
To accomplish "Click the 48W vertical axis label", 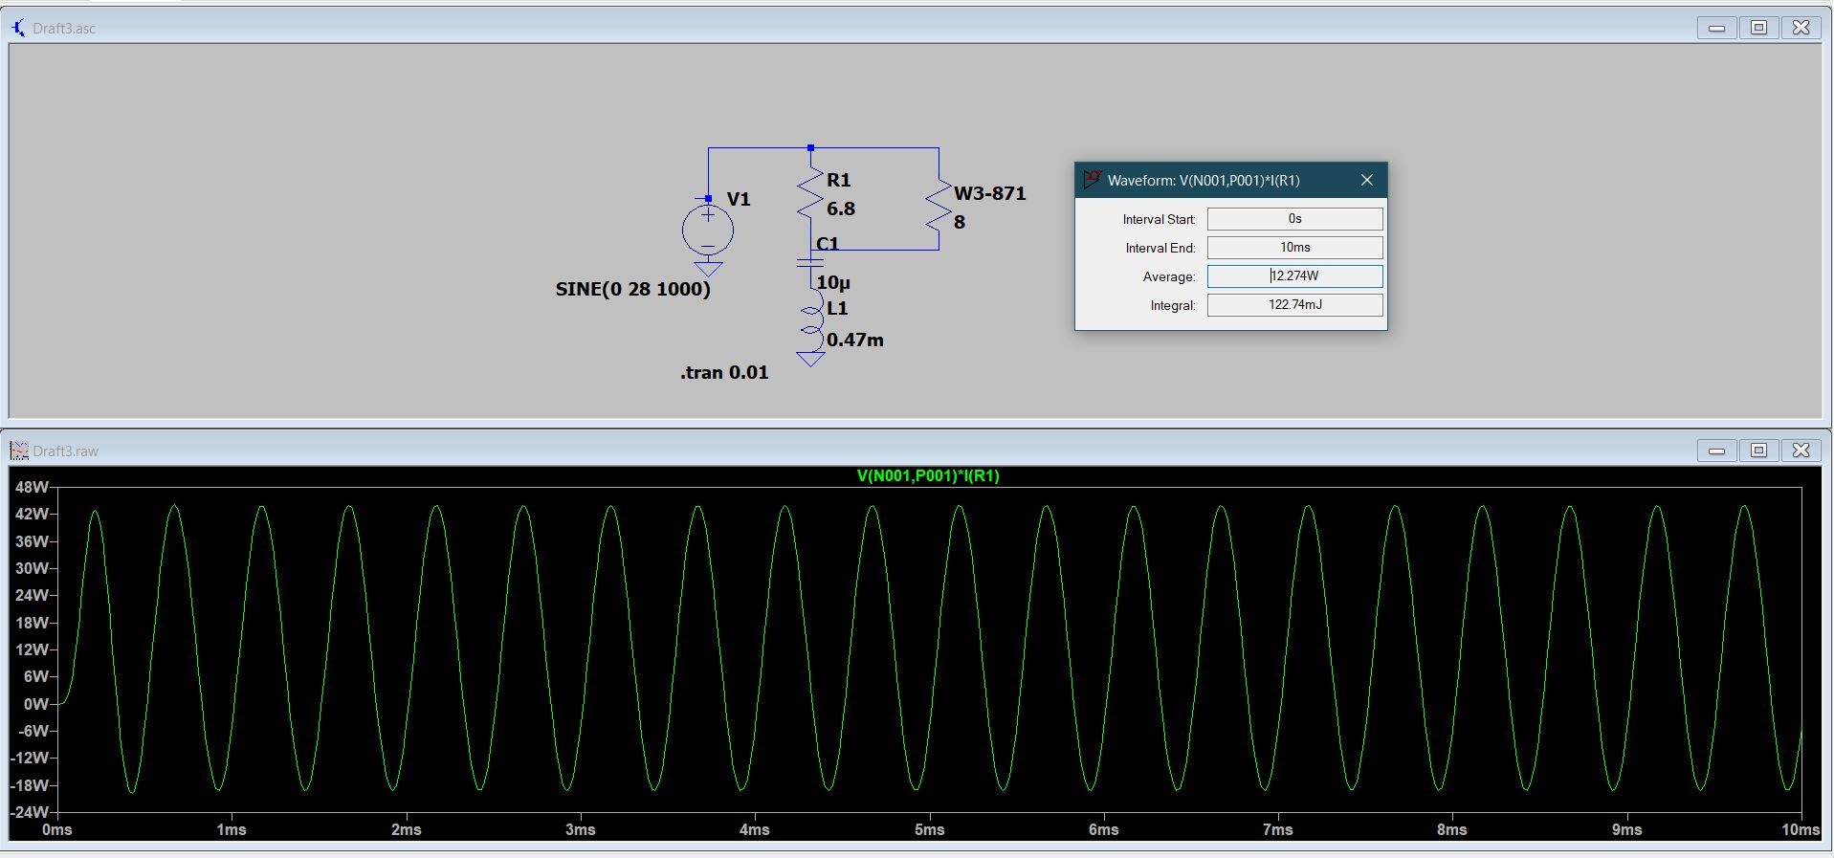I will click(x=32, y=487).
